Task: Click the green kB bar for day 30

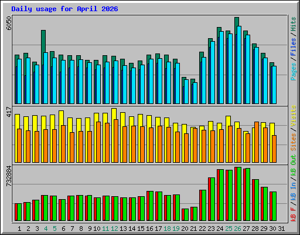Action: 274,206
